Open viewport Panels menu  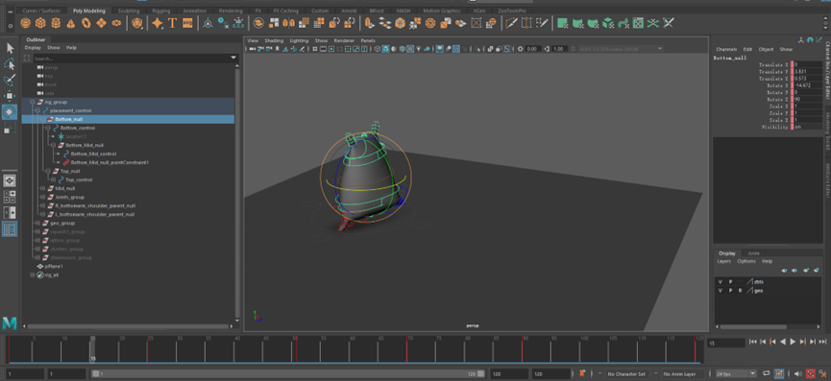click(368, 40)
